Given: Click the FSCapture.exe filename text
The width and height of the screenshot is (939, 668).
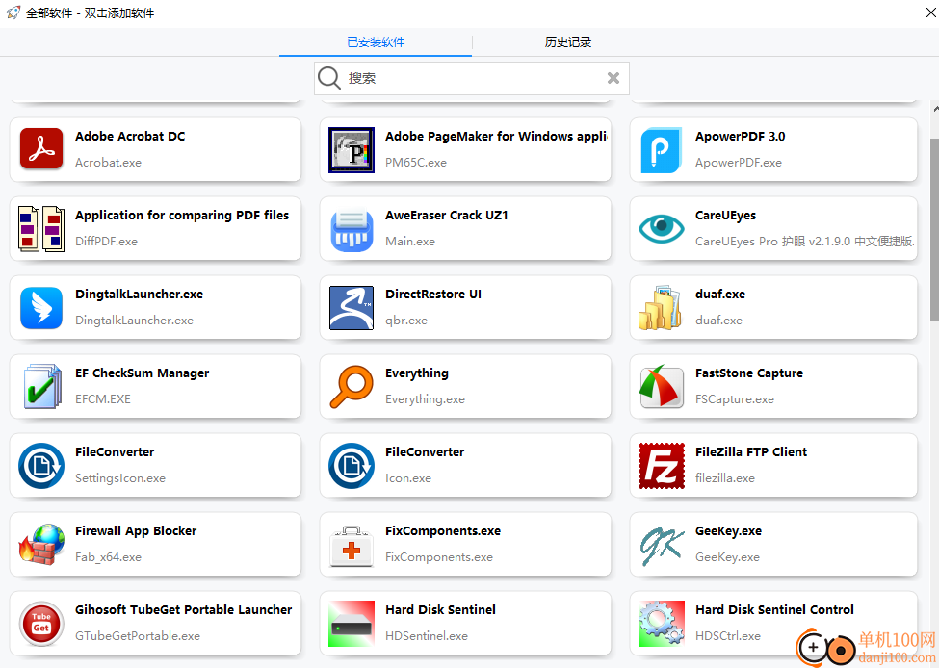Looking at the screenshot, I should coord(734,399).
